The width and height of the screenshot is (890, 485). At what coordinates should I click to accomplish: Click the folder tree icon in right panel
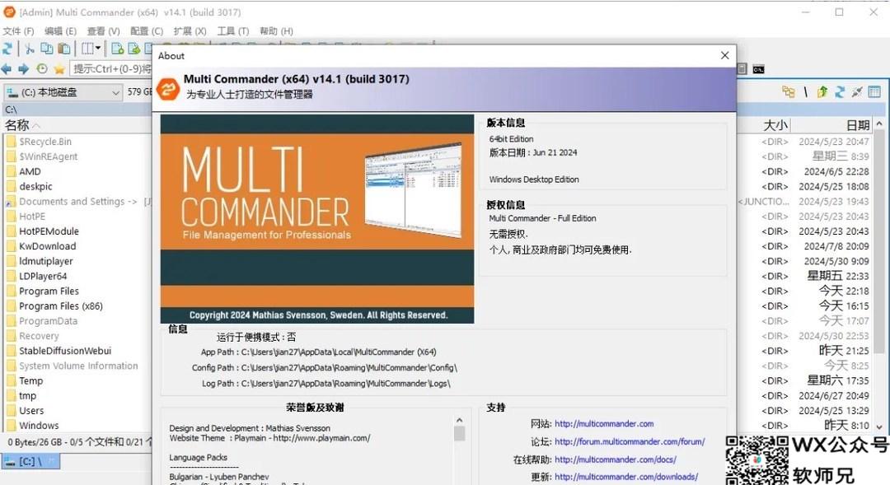(788, 92)
